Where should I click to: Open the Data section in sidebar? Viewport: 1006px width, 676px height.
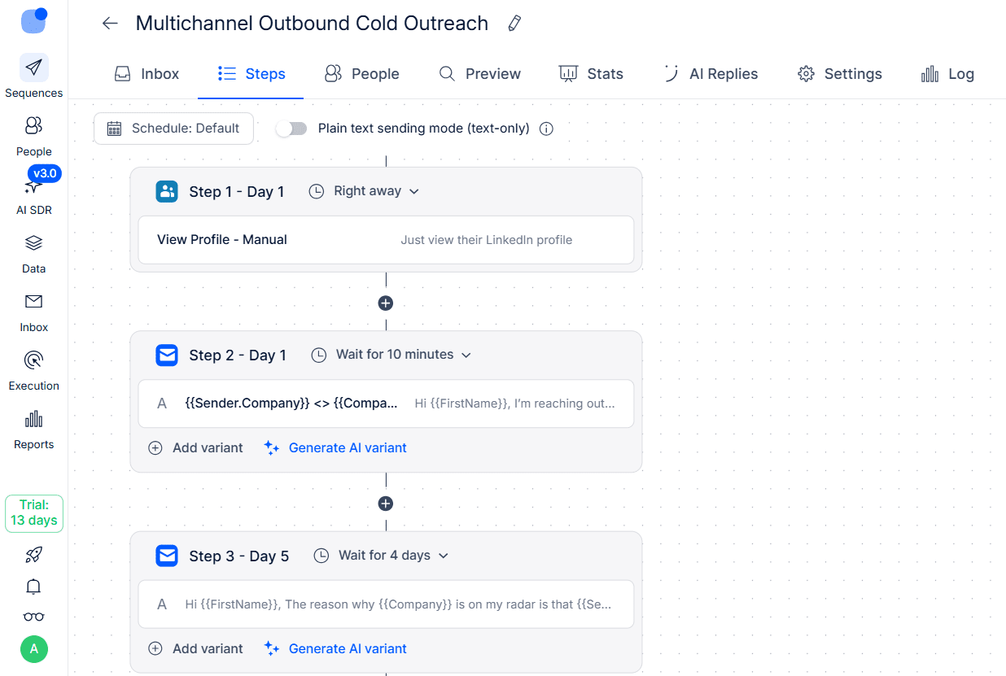click(x=33, y=253)
